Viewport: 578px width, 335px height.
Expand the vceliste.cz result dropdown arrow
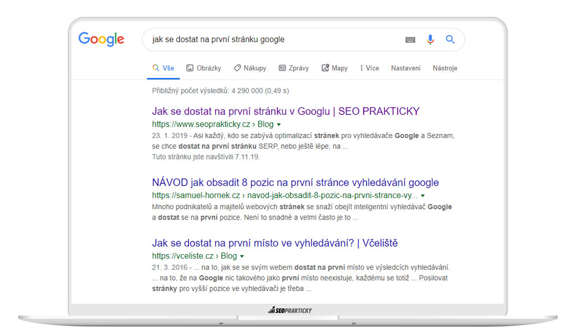tap(242, 256)
